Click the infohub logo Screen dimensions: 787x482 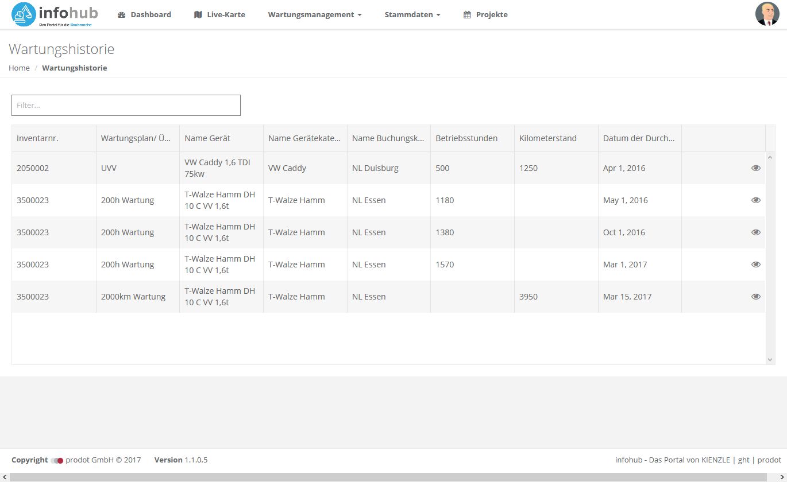55,14
